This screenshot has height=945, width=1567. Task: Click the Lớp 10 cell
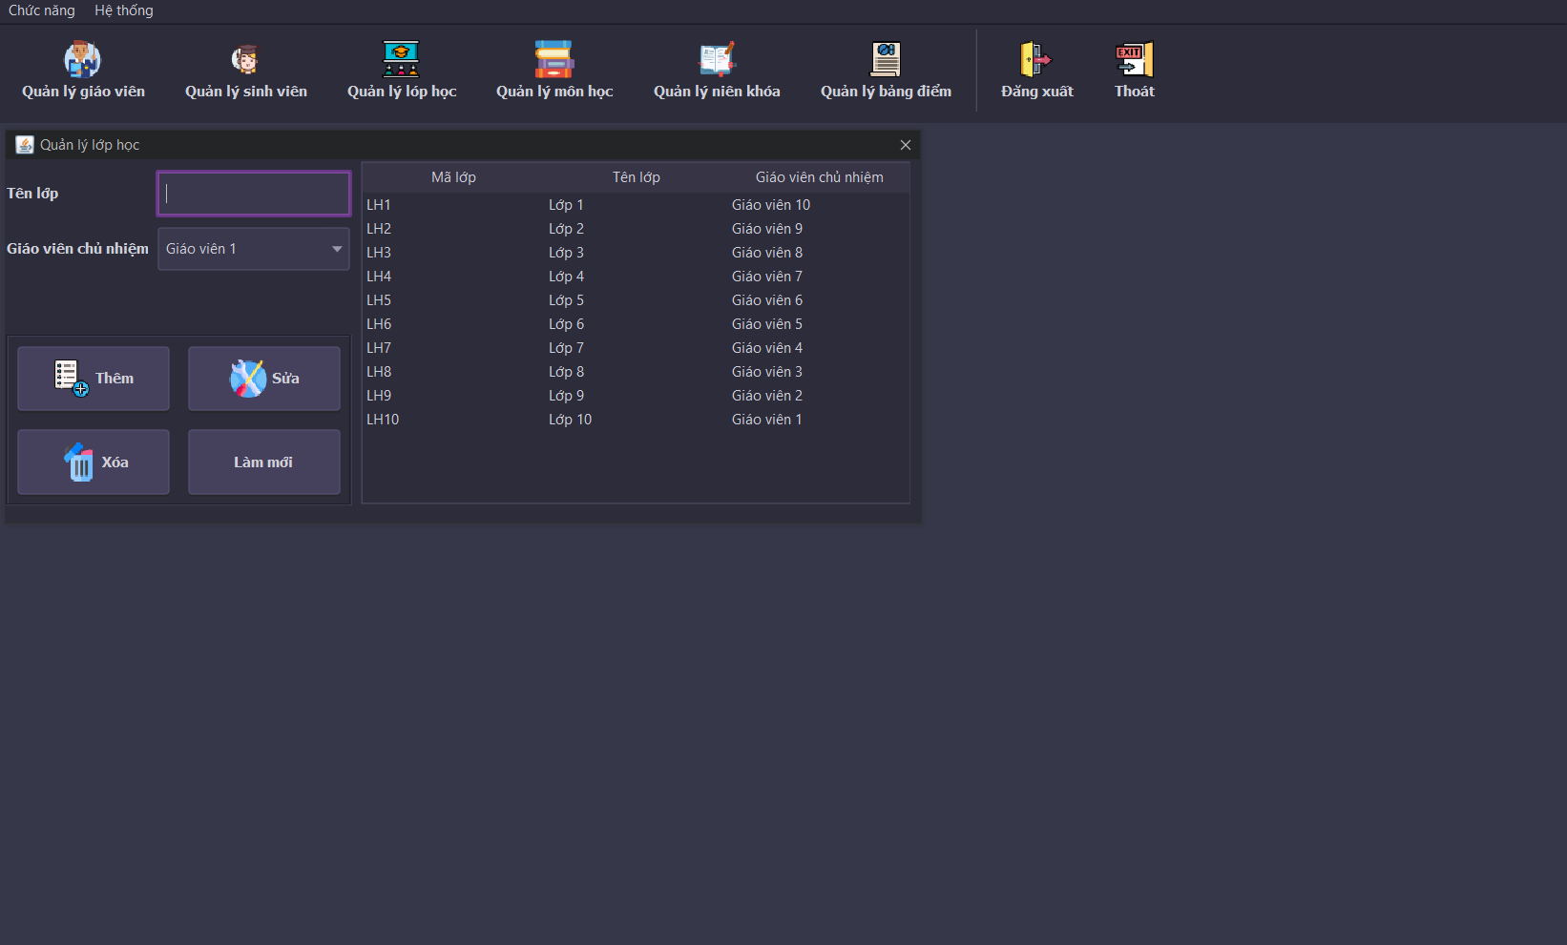pos(637,420)
